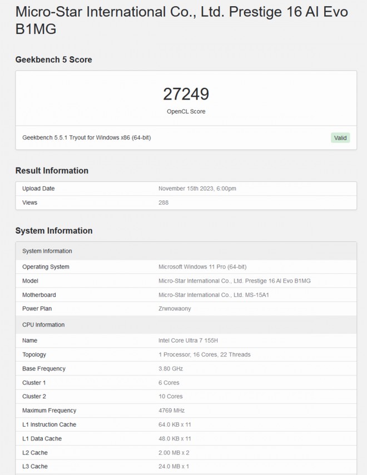Click the Geekbench 5.5.1 Tryout version text
This screenshot has height=475, width=367.
pyautogui.click(x=86, y=137)
